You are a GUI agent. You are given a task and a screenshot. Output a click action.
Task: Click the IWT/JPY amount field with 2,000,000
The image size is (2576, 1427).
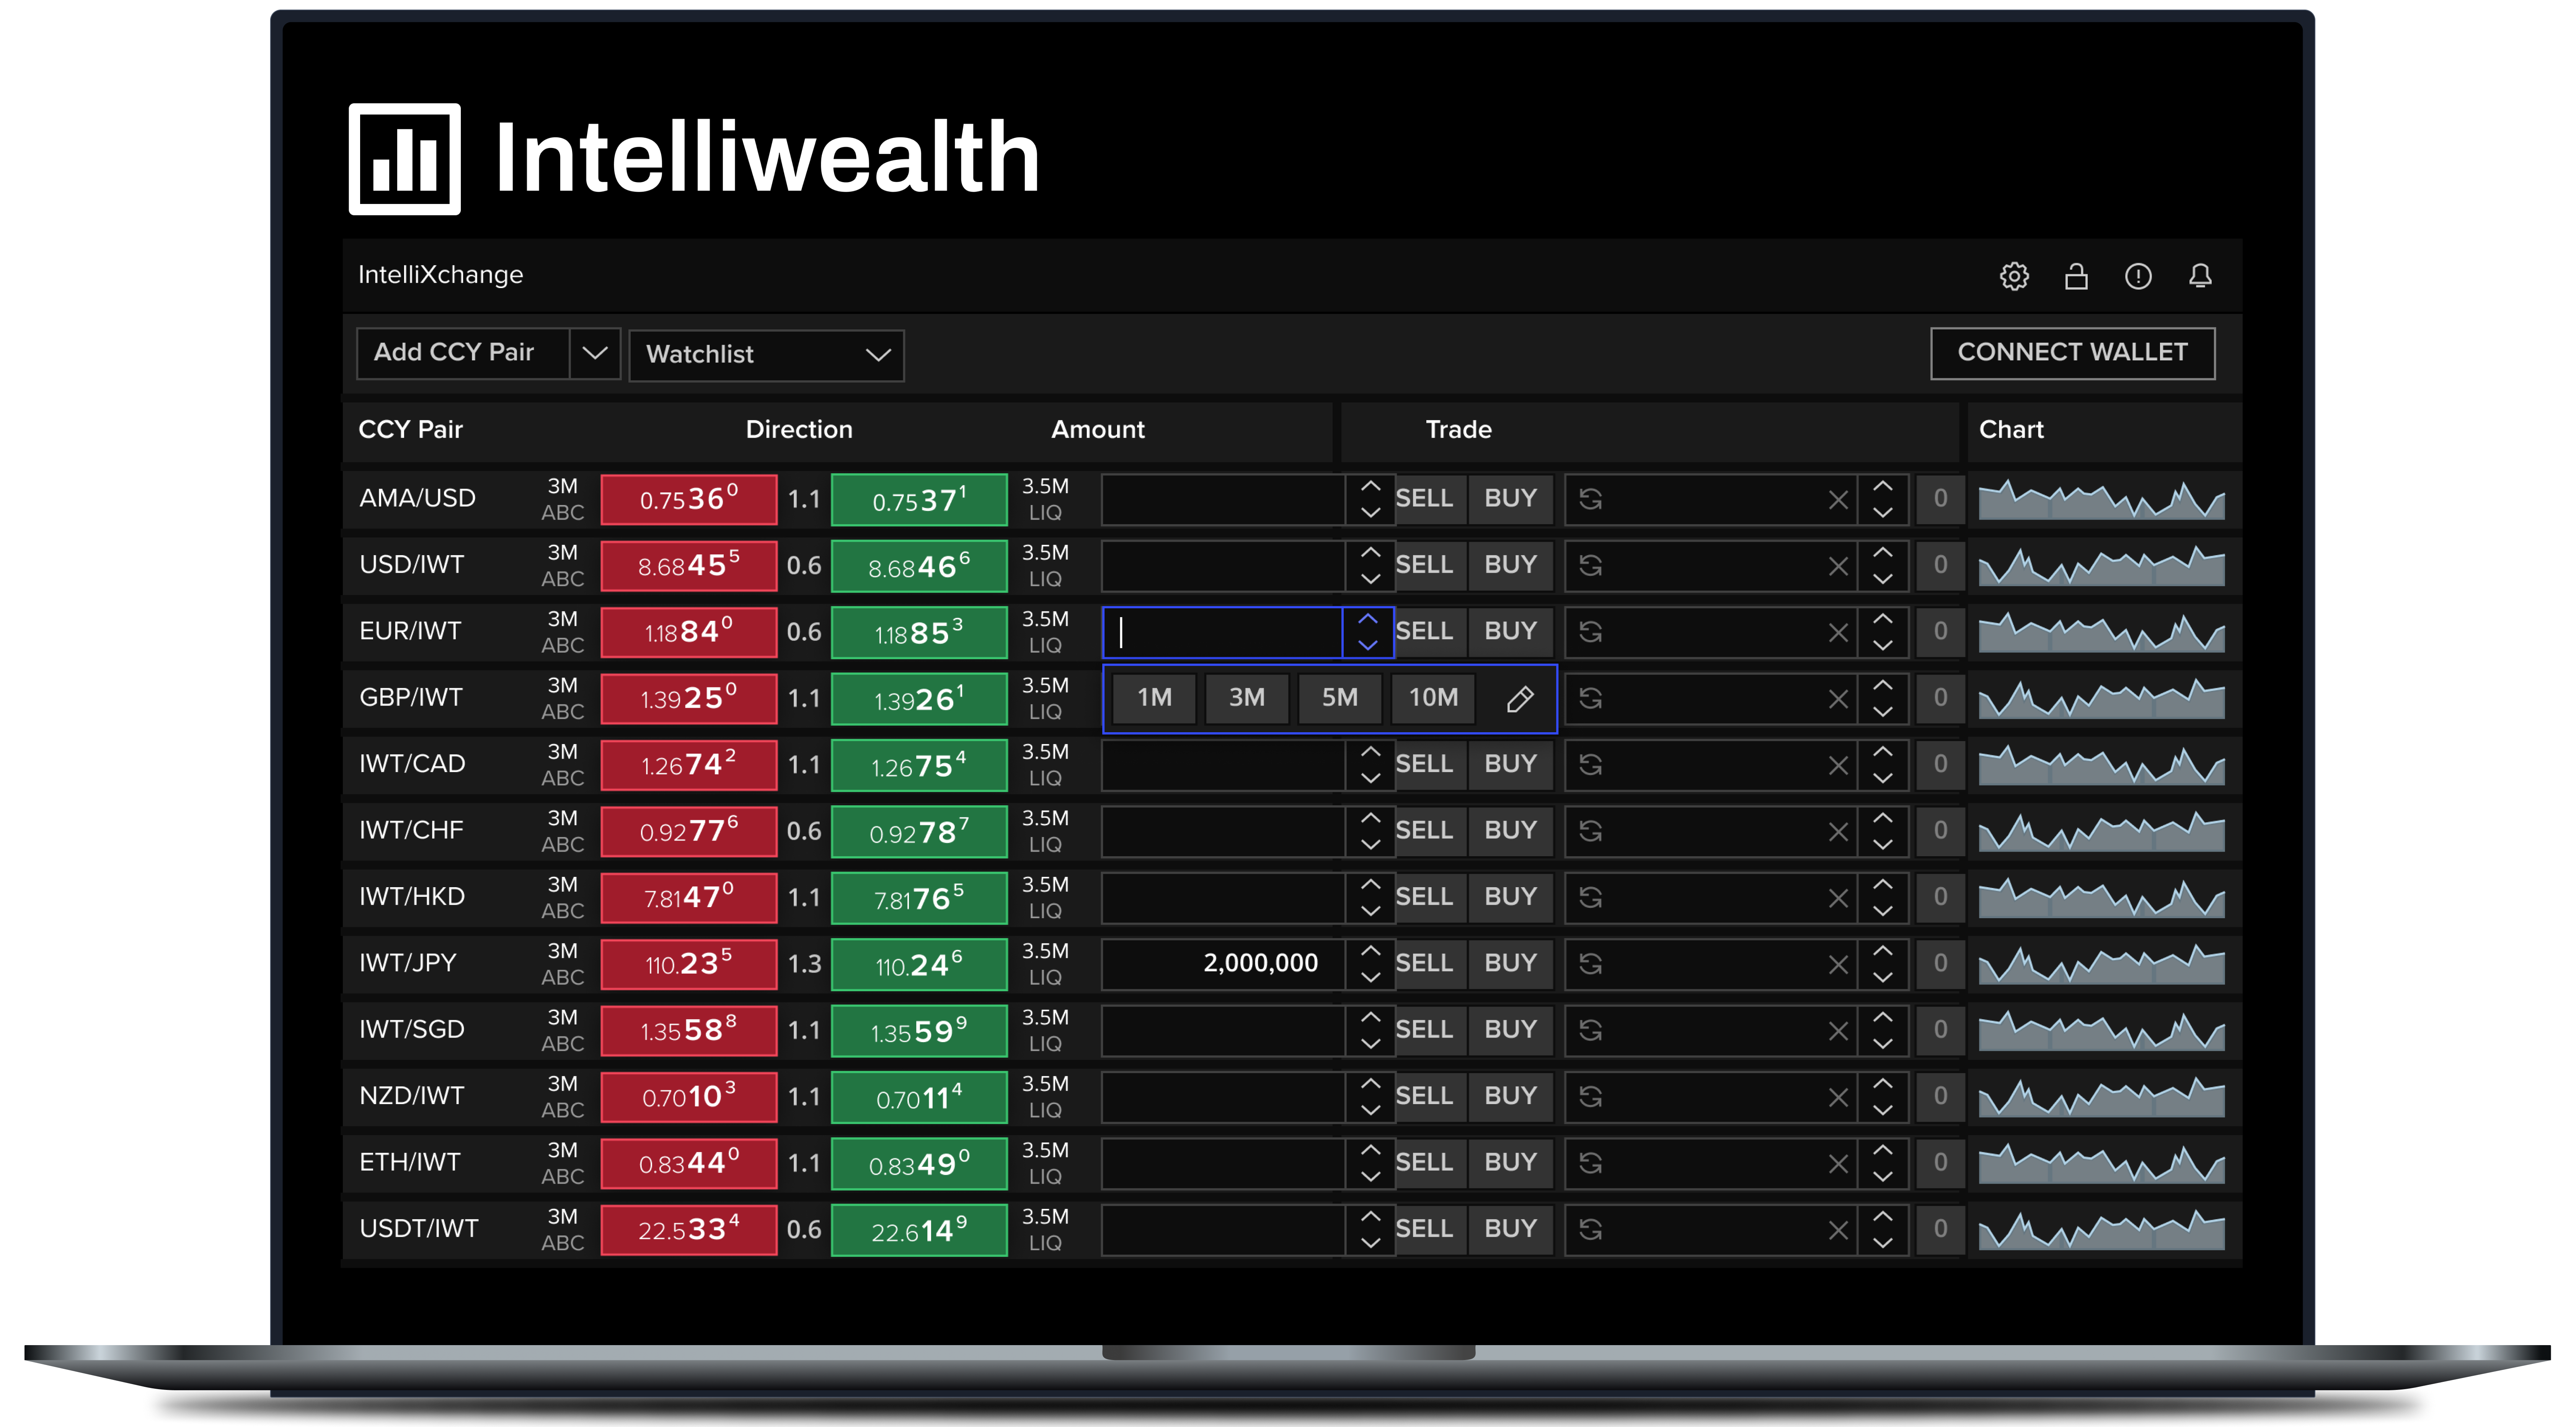point(1223,964)
